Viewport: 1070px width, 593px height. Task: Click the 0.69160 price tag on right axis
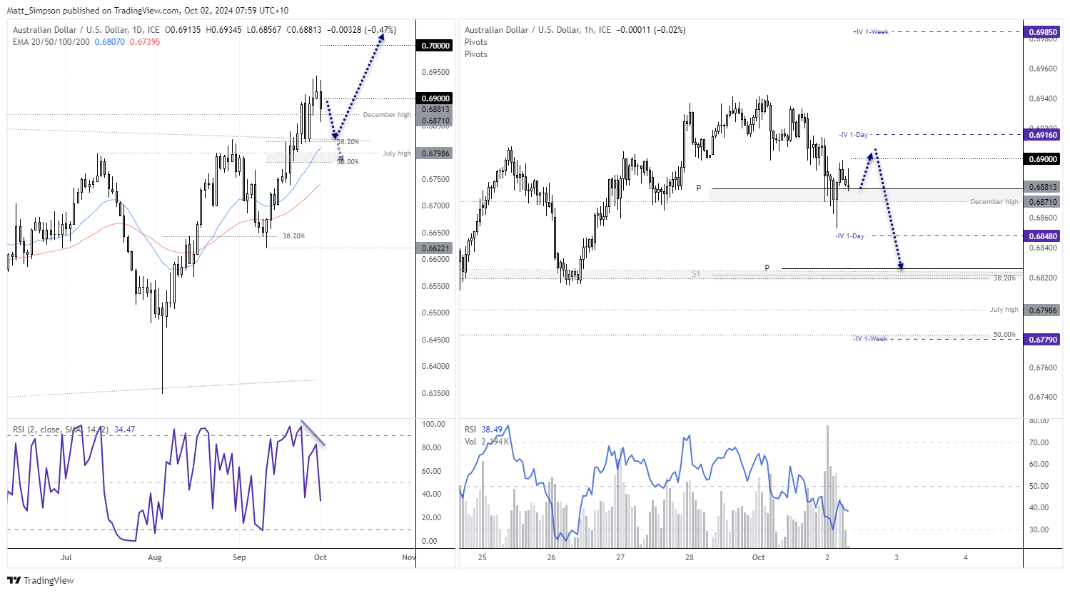(1043, 135)
